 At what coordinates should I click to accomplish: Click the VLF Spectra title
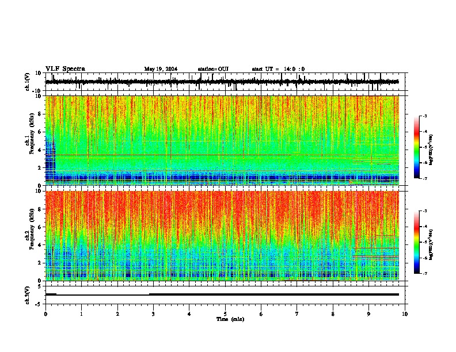point(65,69)
